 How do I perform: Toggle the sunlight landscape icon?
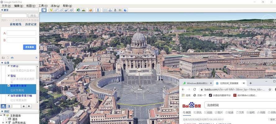pyautogui.click(x=84, y=10)
